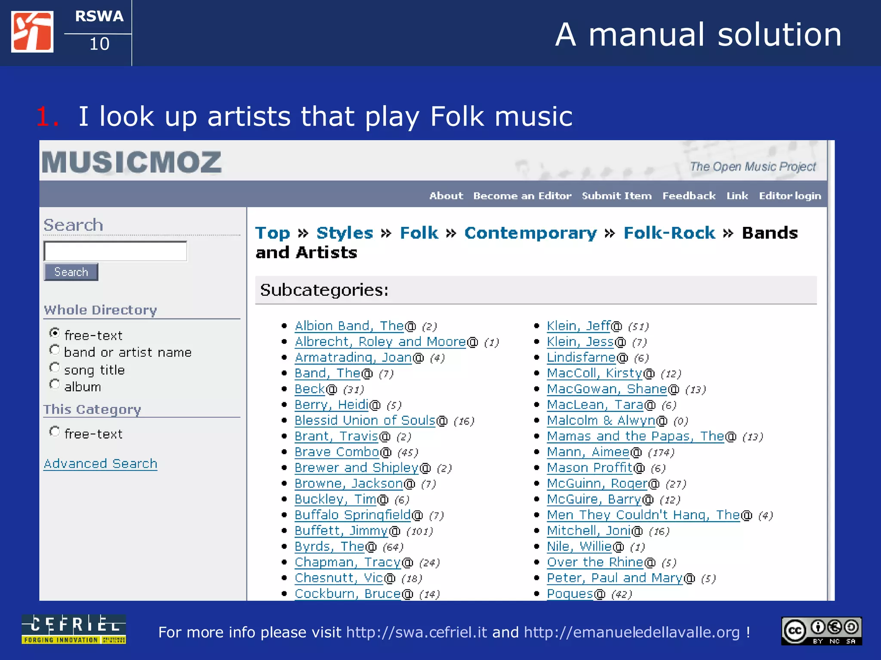Viewport: 881px width, 660px height.
Task: Go to Folk breadcrumb
Action: tap(419, 233)
